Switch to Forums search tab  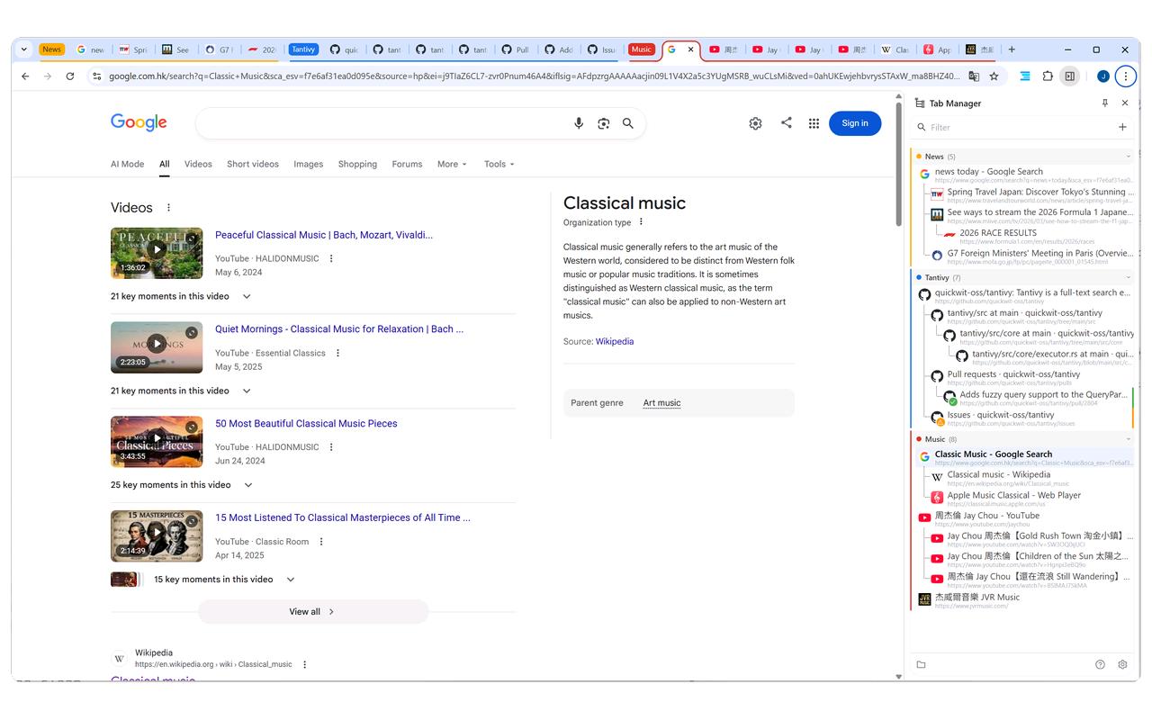(x=407, y=164)
